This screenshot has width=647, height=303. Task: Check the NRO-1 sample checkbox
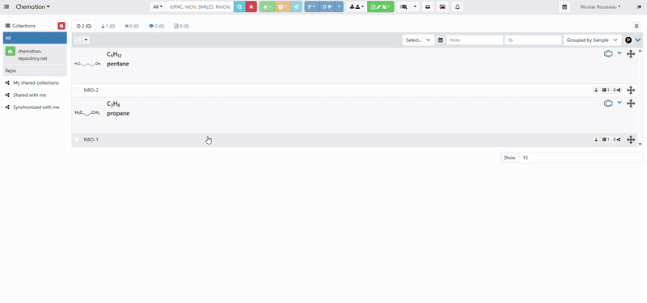click(77, 139)
